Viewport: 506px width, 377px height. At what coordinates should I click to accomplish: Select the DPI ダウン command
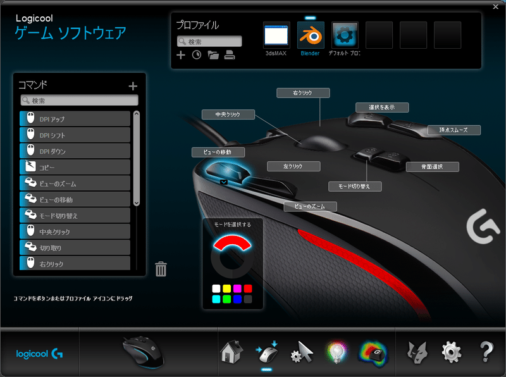pos(75,151)
